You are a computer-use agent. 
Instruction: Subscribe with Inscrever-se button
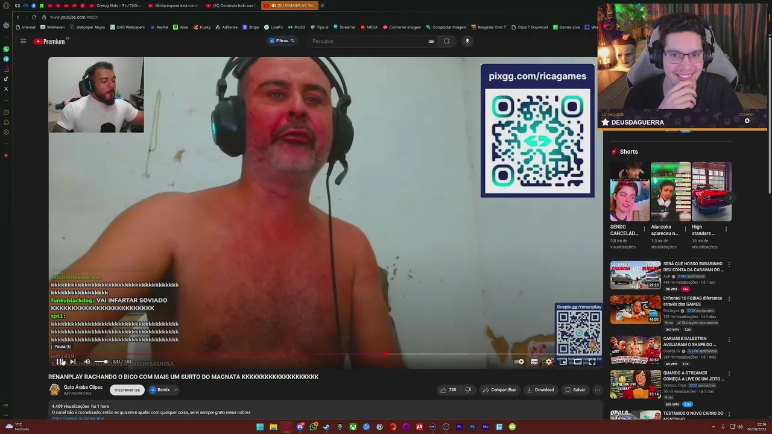pyautogui.click(x=127, y=390)
